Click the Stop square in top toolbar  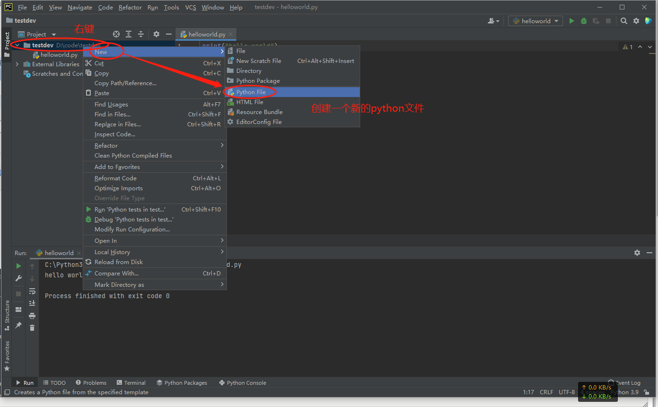pyautogui.click(x=608, y=21)
